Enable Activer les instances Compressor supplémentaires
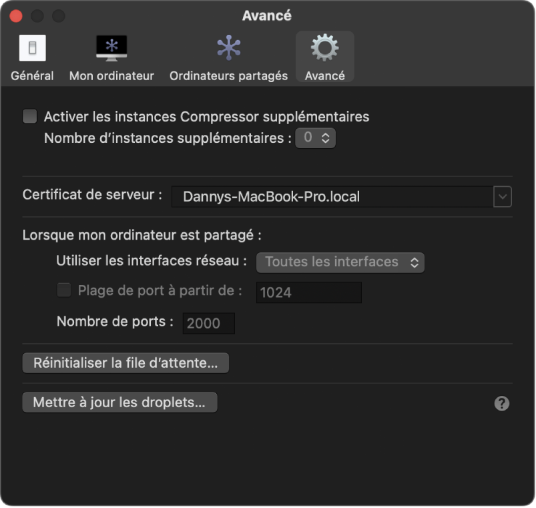 pyautogui.click(x=29, y=116)
